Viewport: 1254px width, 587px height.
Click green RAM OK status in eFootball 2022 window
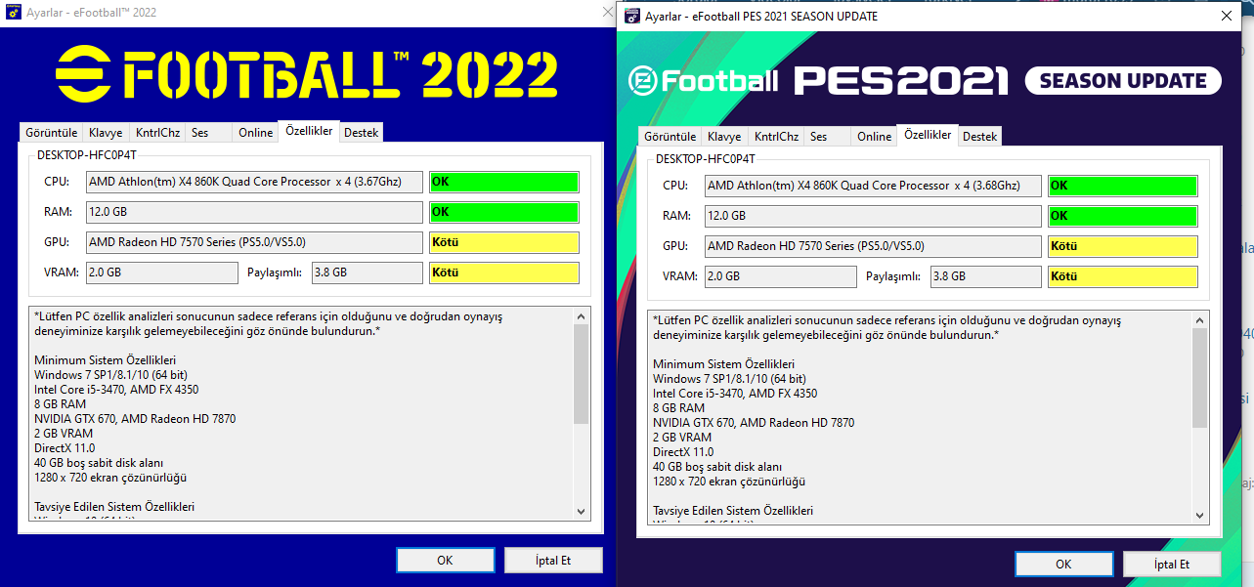(x=504, y=212)
